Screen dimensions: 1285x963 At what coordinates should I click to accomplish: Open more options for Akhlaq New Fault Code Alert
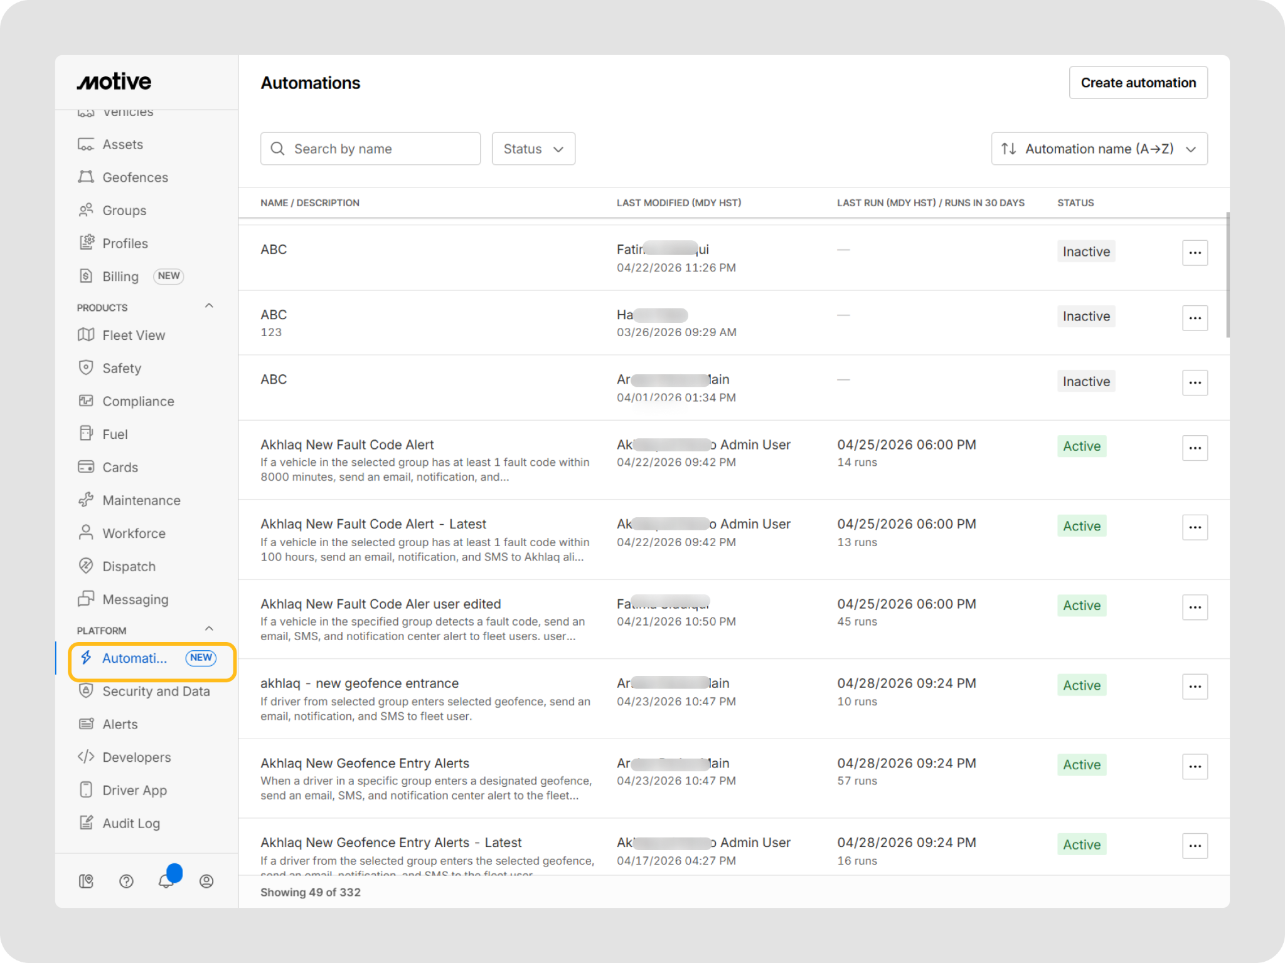click(1195, 448)
